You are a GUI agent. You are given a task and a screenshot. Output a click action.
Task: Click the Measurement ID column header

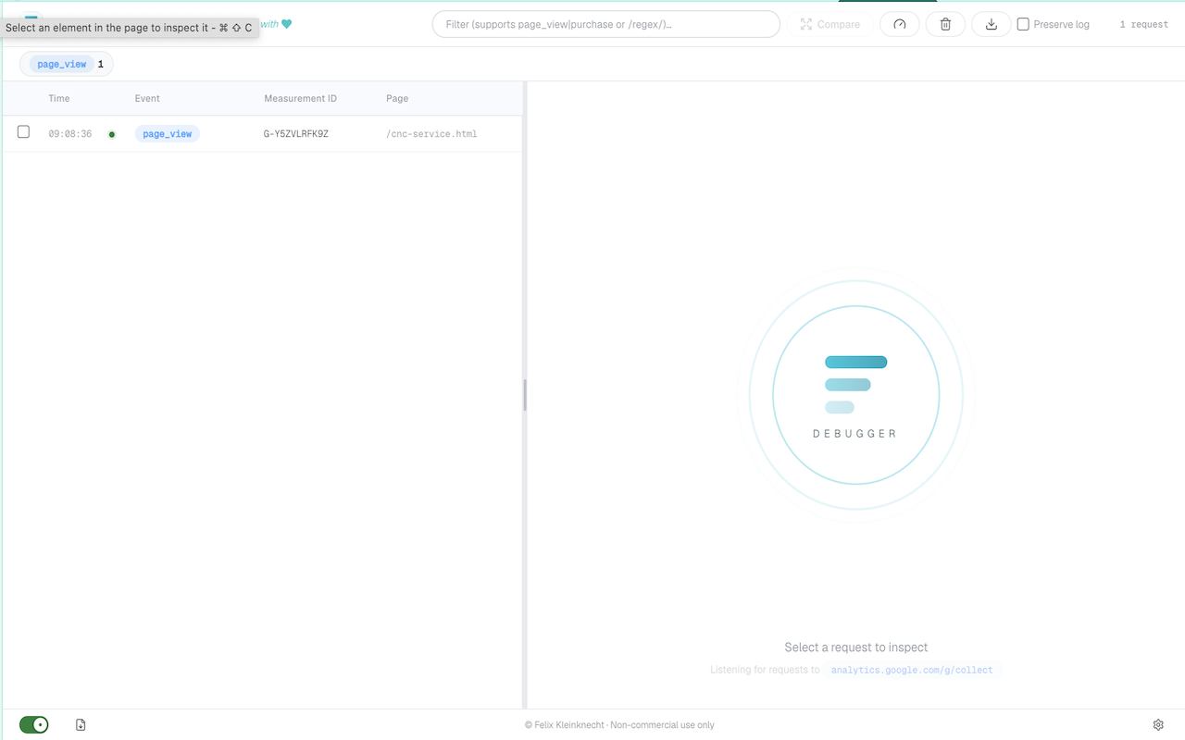[x=301, y=98]
